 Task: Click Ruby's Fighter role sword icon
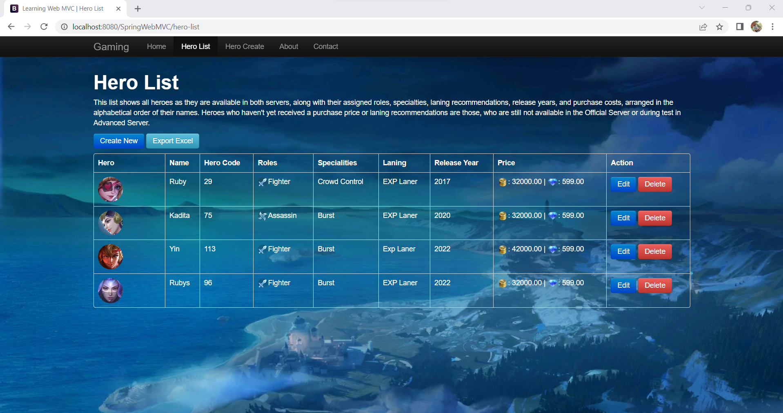coord(262,182)
